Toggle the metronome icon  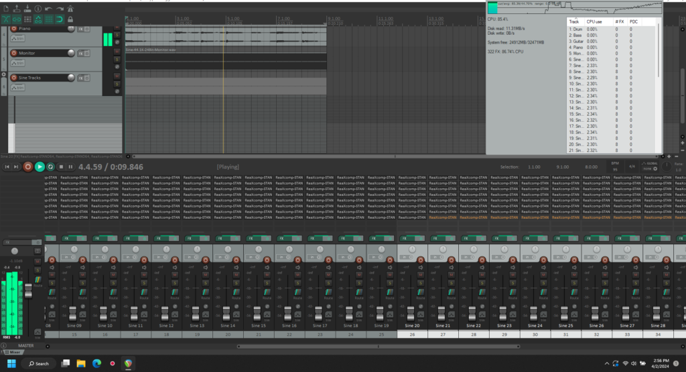(70, 9)
